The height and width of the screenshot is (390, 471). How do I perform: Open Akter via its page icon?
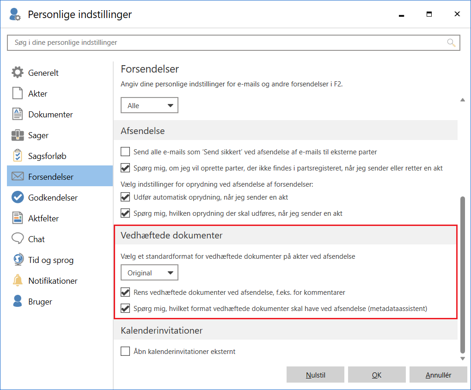coord(18,93)
